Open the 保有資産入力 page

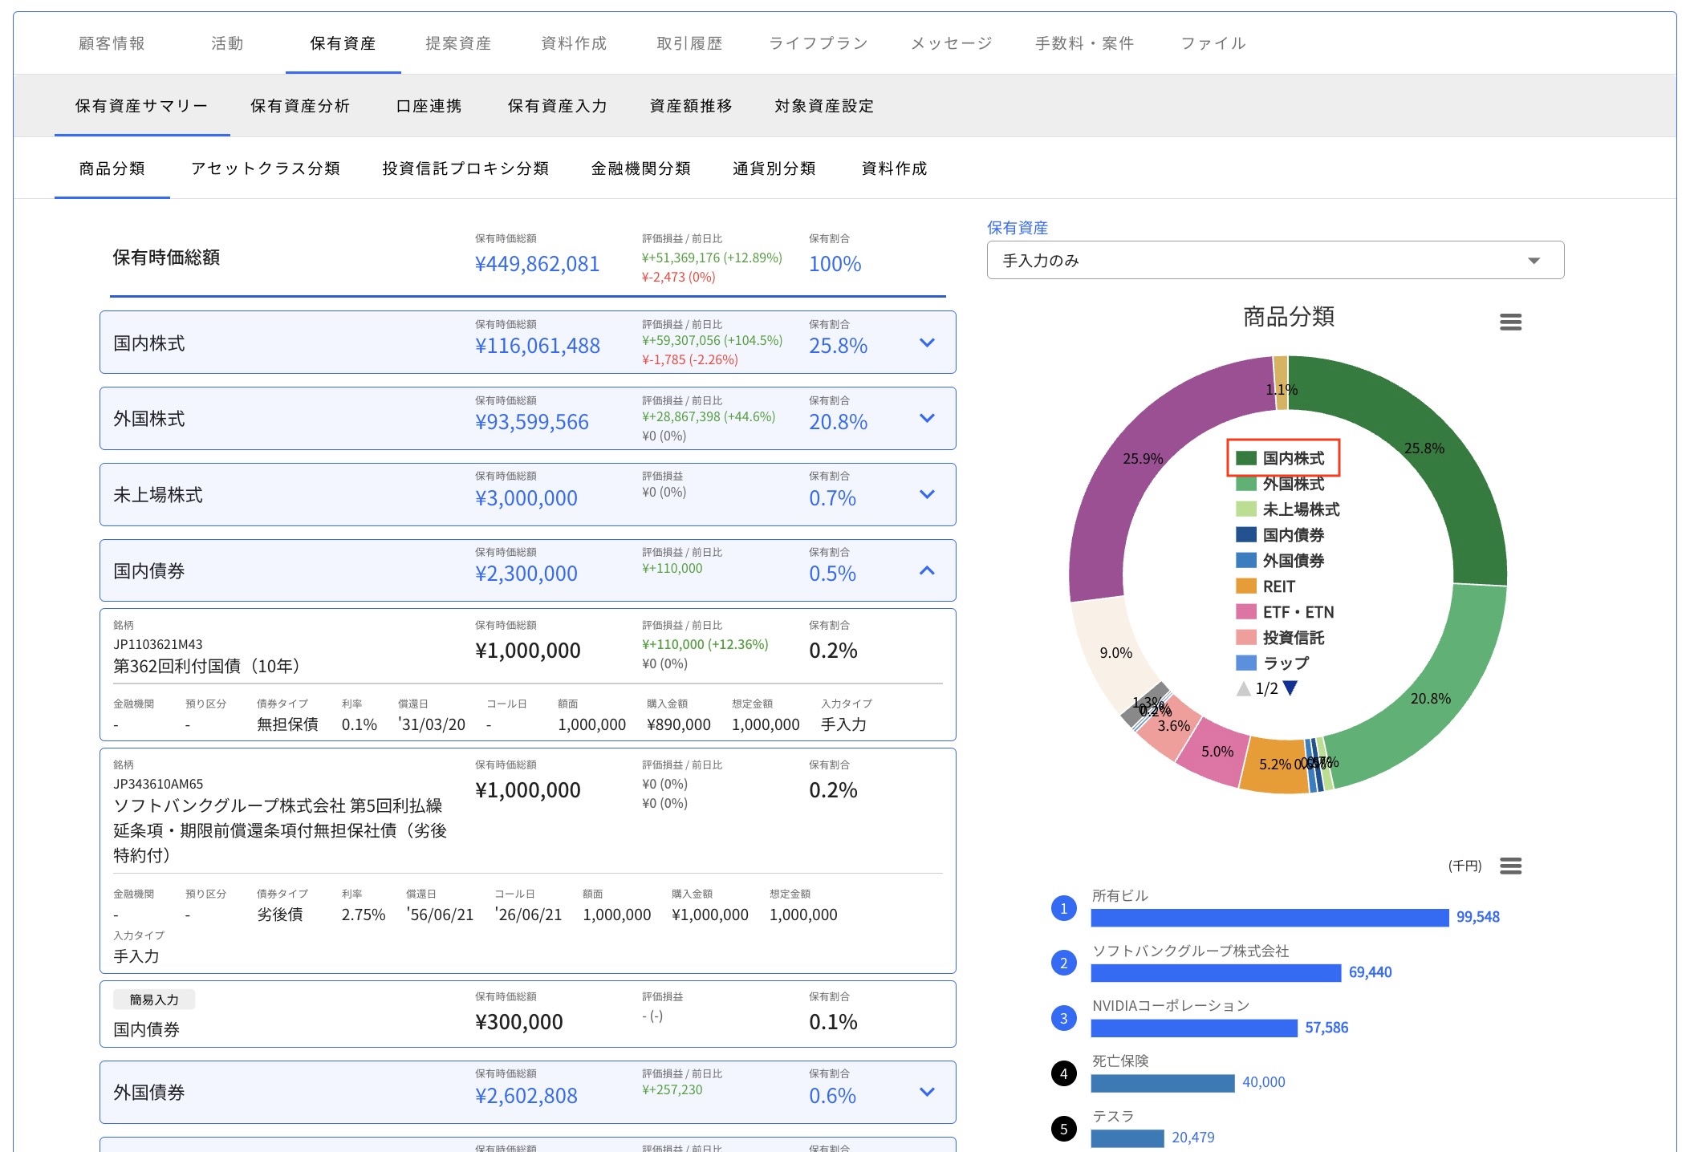[557, 105]
